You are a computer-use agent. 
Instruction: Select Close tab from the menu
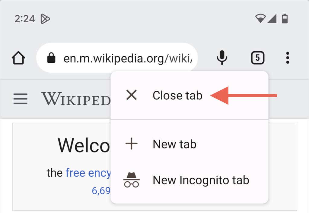click(x=177, y=96)
